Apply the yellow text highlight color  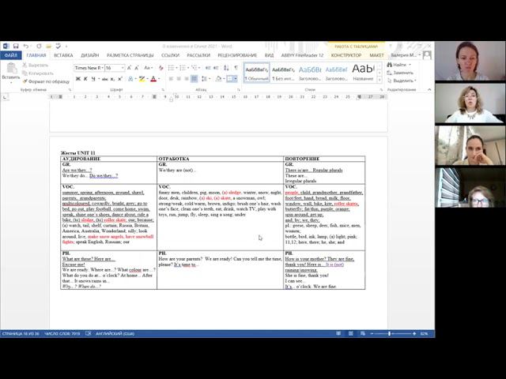(142, 79)
